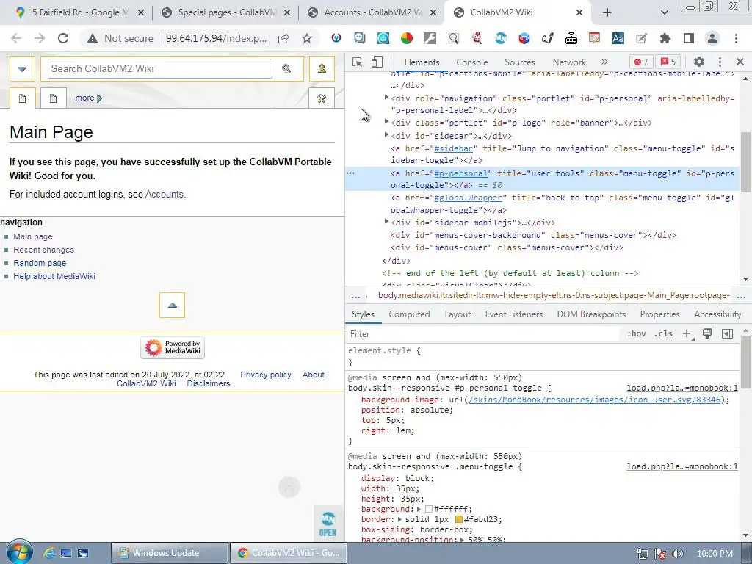Open the icon-user.svg URL in styles
The width and height of the screenshot is (752, 564).
click(x=595, y=399)
